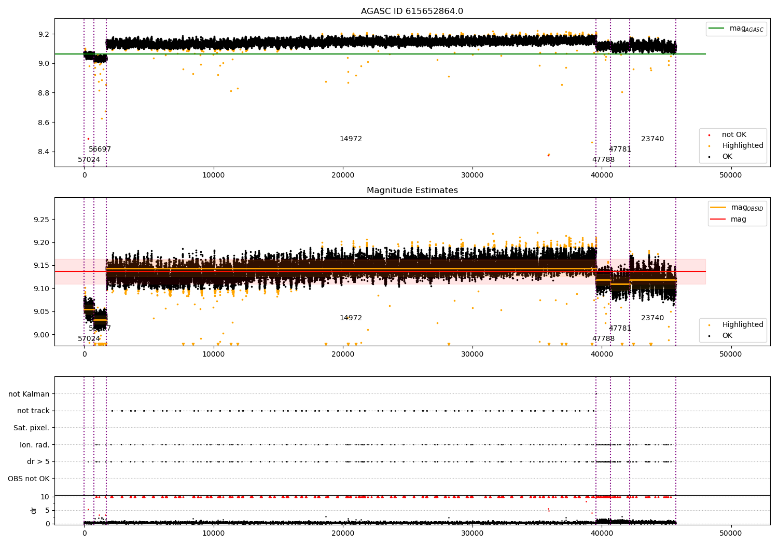The image size is (778, 545).
Task: Click the 'not track' row label
Action: pos(33,411)
